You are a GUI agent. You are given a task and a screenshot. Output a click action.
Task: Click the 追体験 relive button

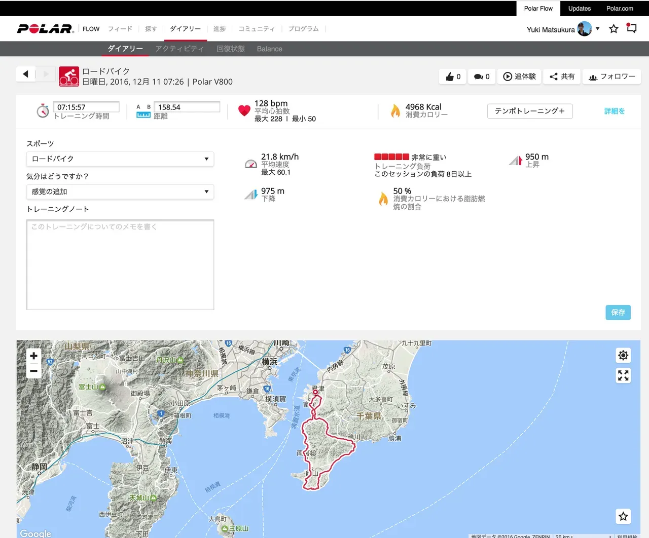[x=520, y=76]
